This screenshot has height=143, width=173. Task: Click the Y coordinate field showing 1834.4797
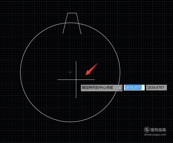[x=156, y=88]
